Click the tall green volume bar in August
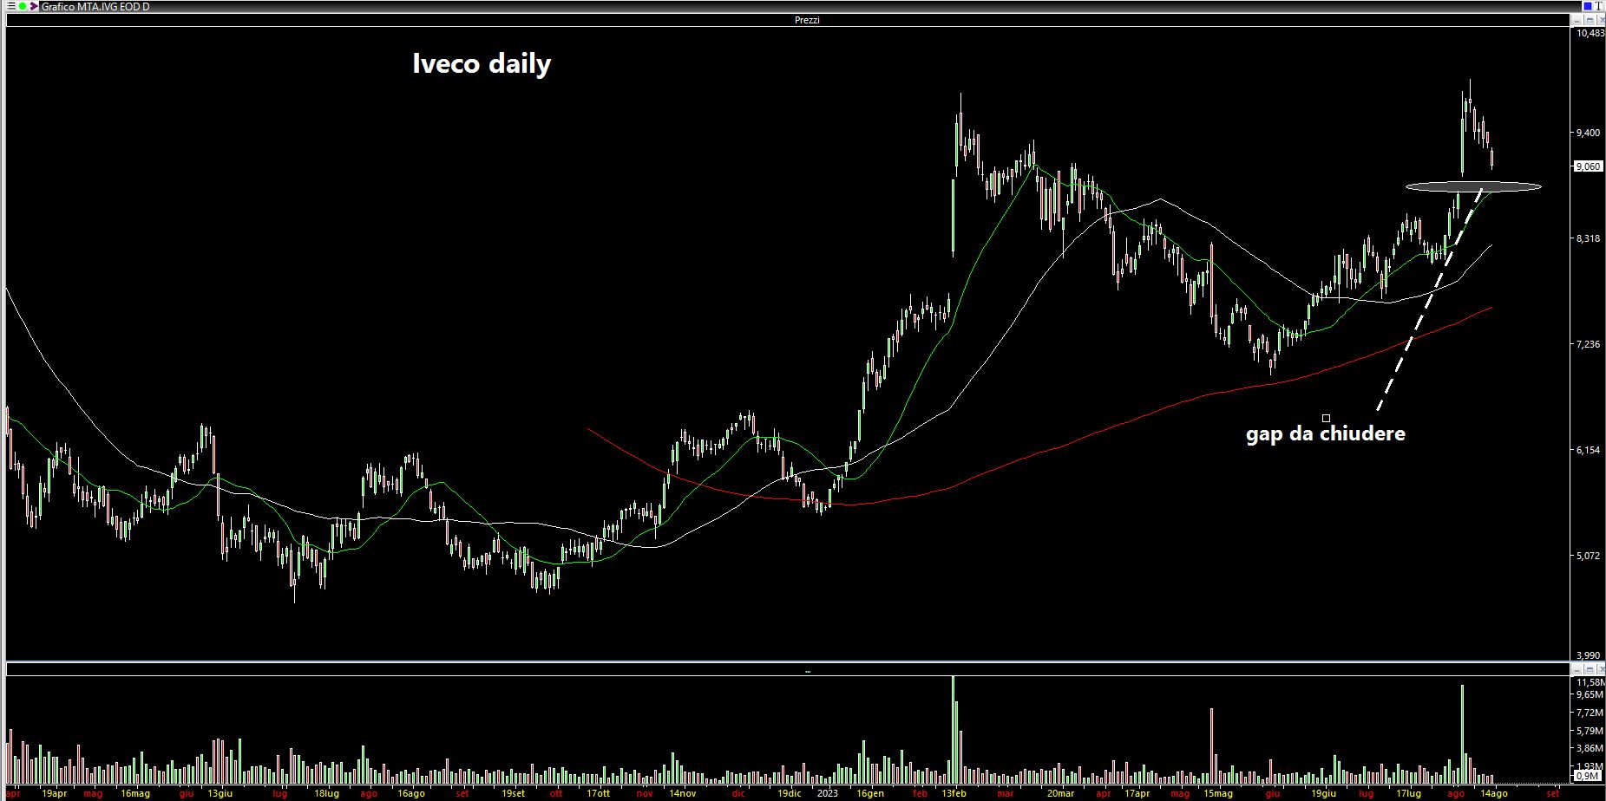The height and width of the screenshot is (801, 1606). tap(1462, 734)
